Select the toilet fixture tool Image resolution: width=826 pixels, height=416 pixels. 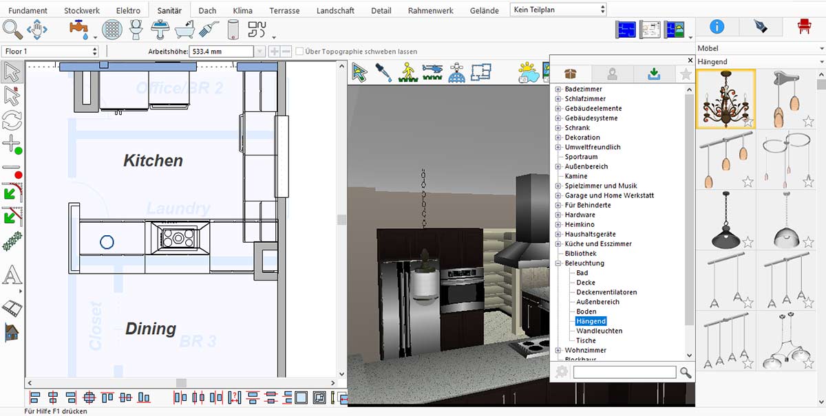coord(136,29)
